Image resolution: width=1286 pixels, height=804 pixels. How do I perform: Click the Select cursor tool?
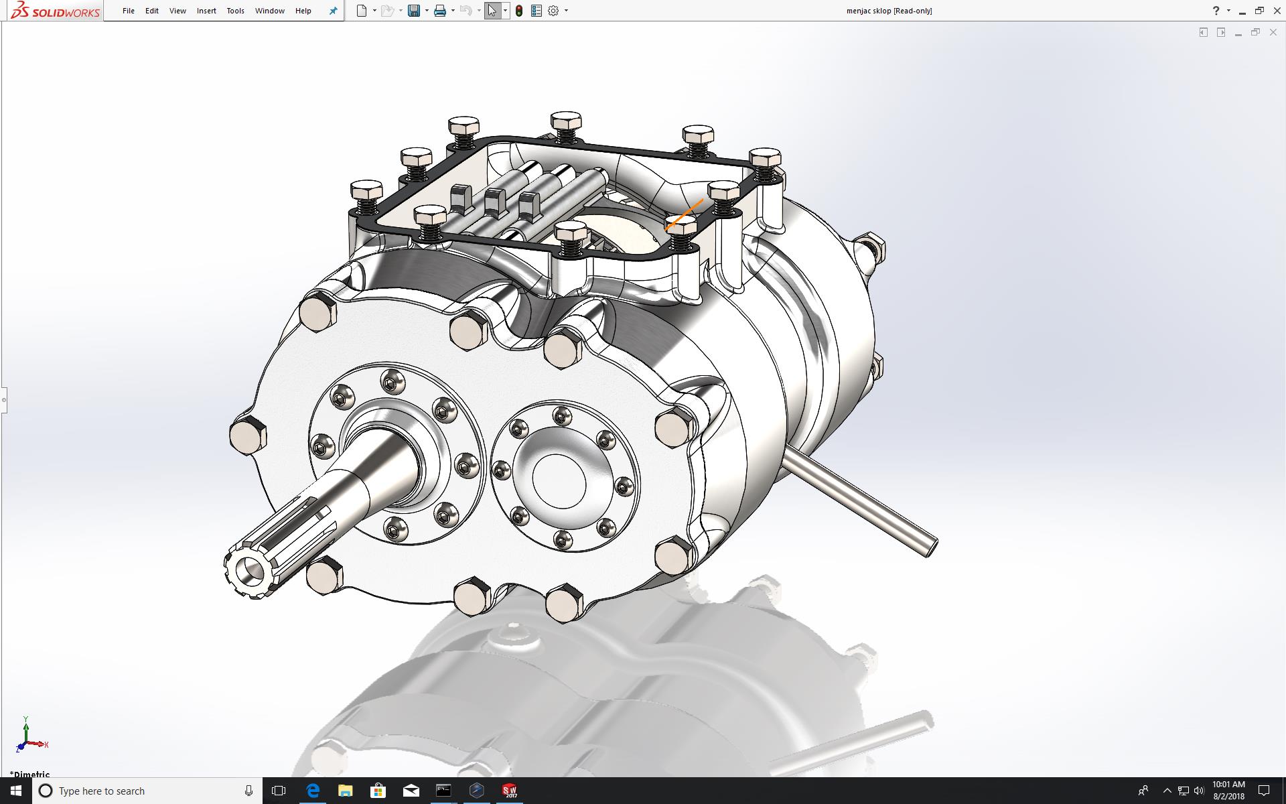coord(492,11)
